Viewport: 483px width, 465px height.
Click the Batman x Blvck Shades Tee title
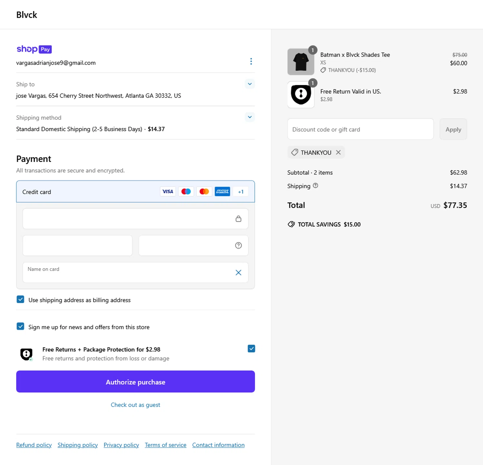pyautogui.click(x=355, y=55)
